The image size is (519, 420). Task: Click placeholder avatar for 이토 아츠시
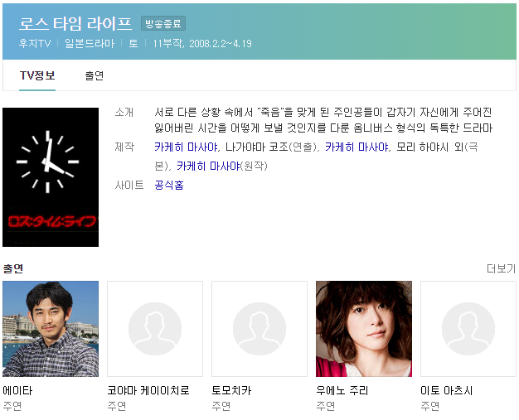[468, 329]
